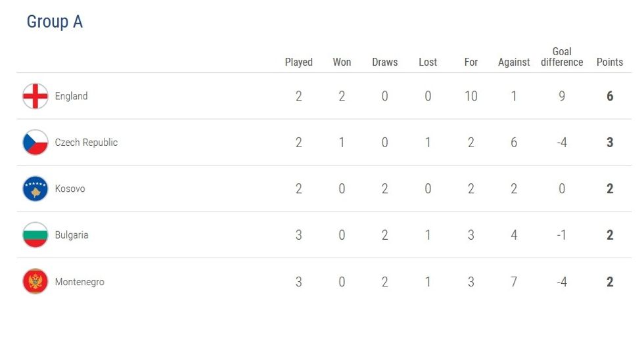The height and width of the screenshot is (341, 644).
Task: Click the Lost column header
Action: click(428, 62)
